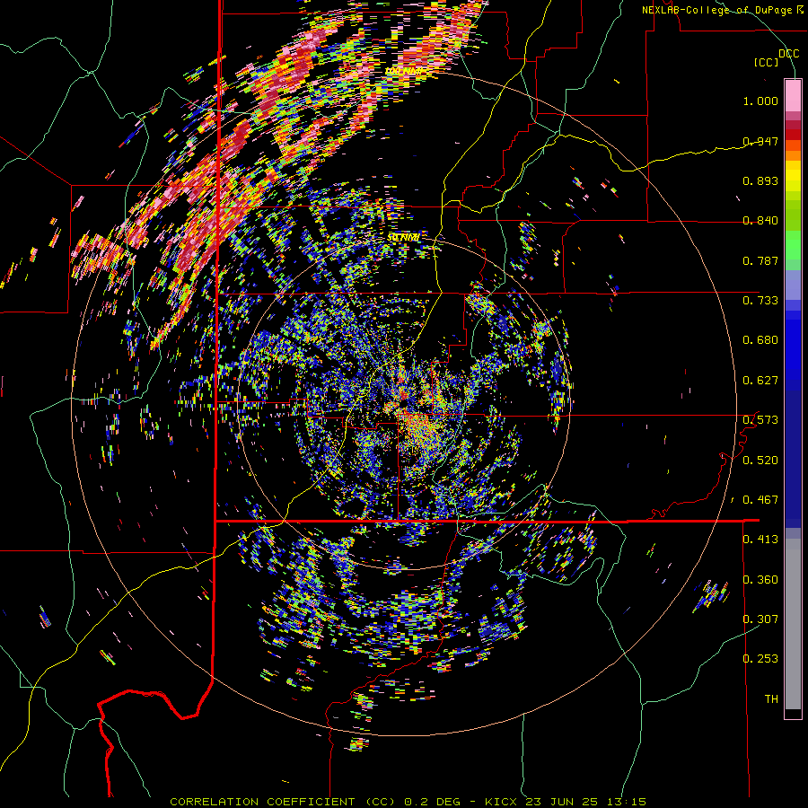Image resolution: width=808 pixels, height=808 pixels.
Task: Click the NEXLAB-College of DuPage credit text
Action: (722, 10)
